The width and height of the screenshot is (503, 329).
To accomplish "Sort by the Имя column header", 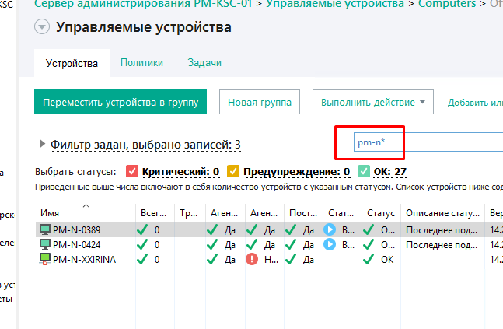I will pyautogui.click(x=51, y=213).
